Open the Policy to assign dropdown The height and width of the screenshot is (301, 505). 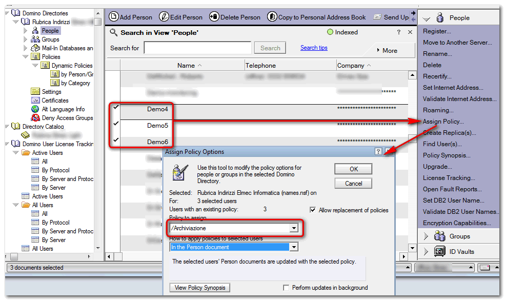pyautogui.click(x=293, y=228)
